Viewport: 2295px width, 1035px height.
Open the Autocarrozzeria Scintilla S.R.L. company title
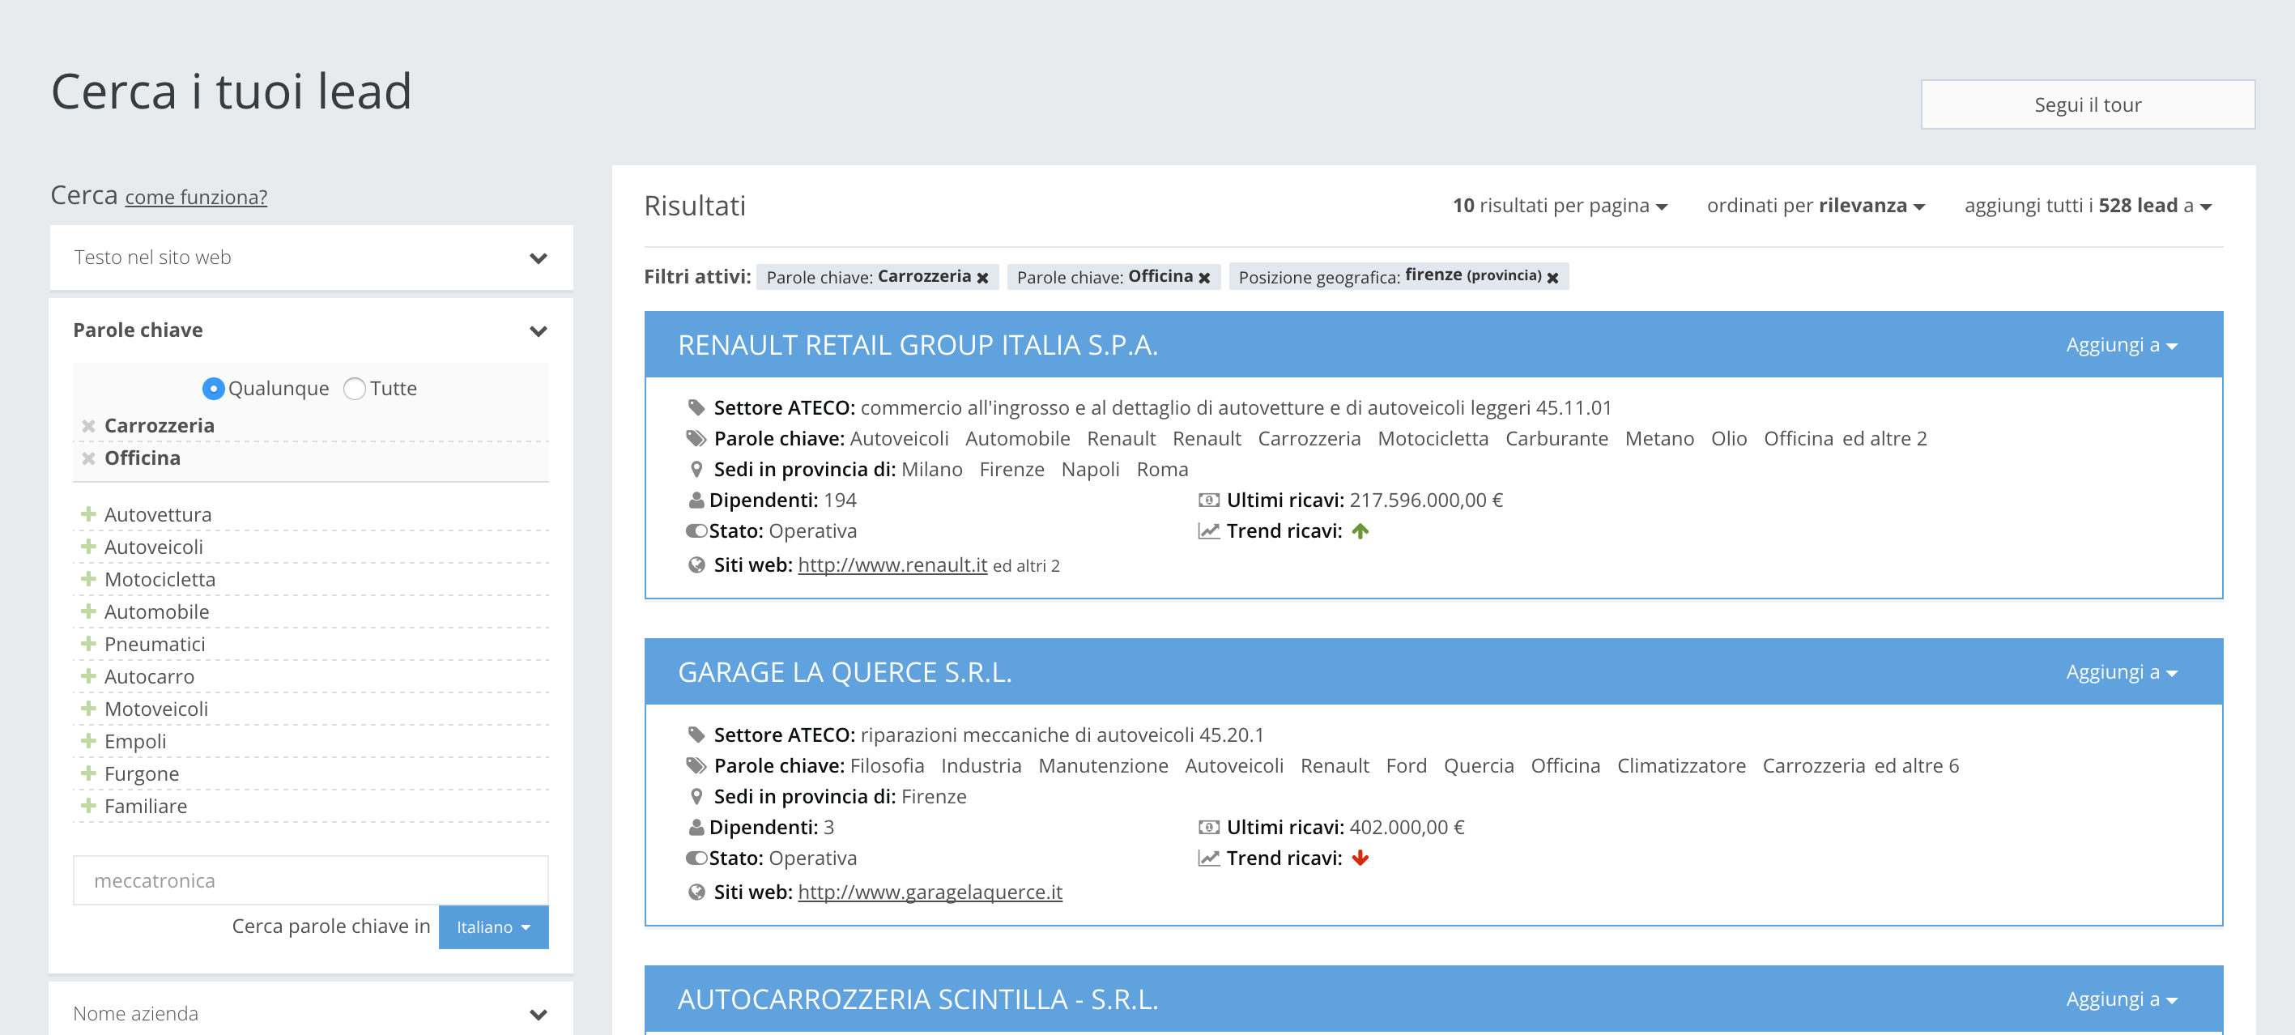tap(918, 999)
